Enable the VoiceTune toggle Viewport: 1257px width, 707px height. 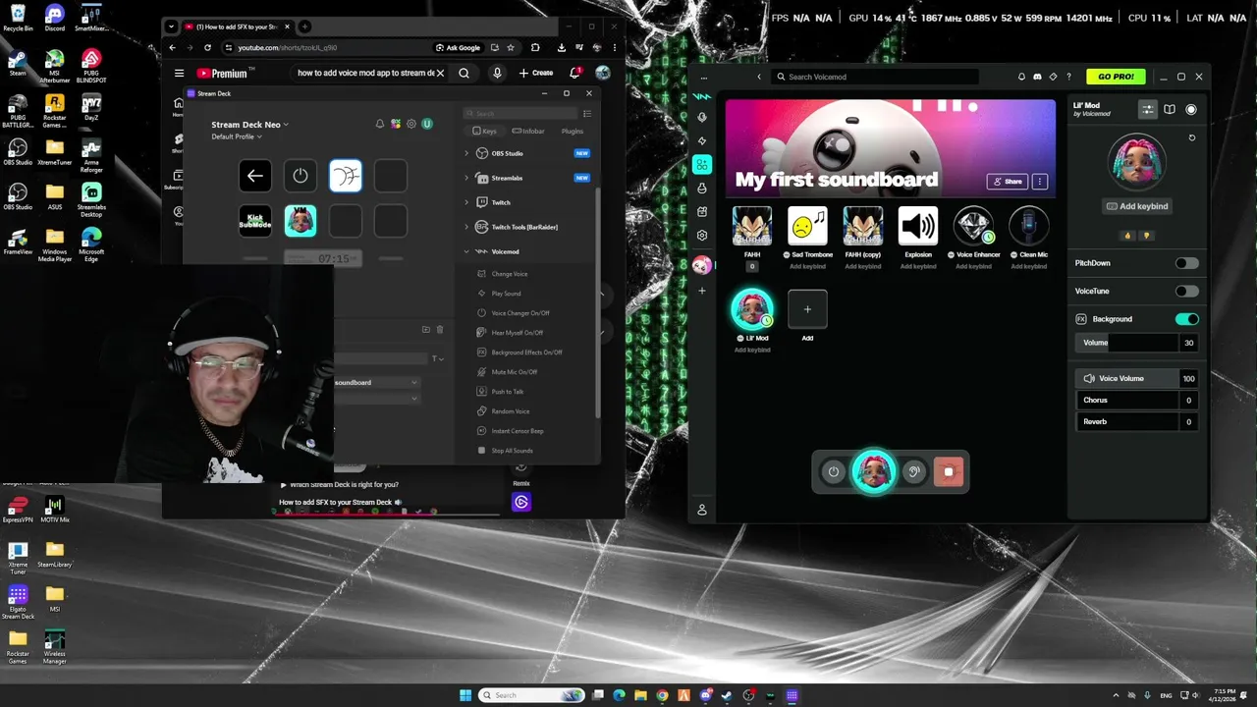[1186, 291]
